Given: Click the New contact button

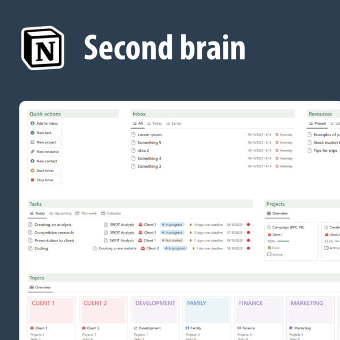Looking at the screenshot, I should (45, 161).
